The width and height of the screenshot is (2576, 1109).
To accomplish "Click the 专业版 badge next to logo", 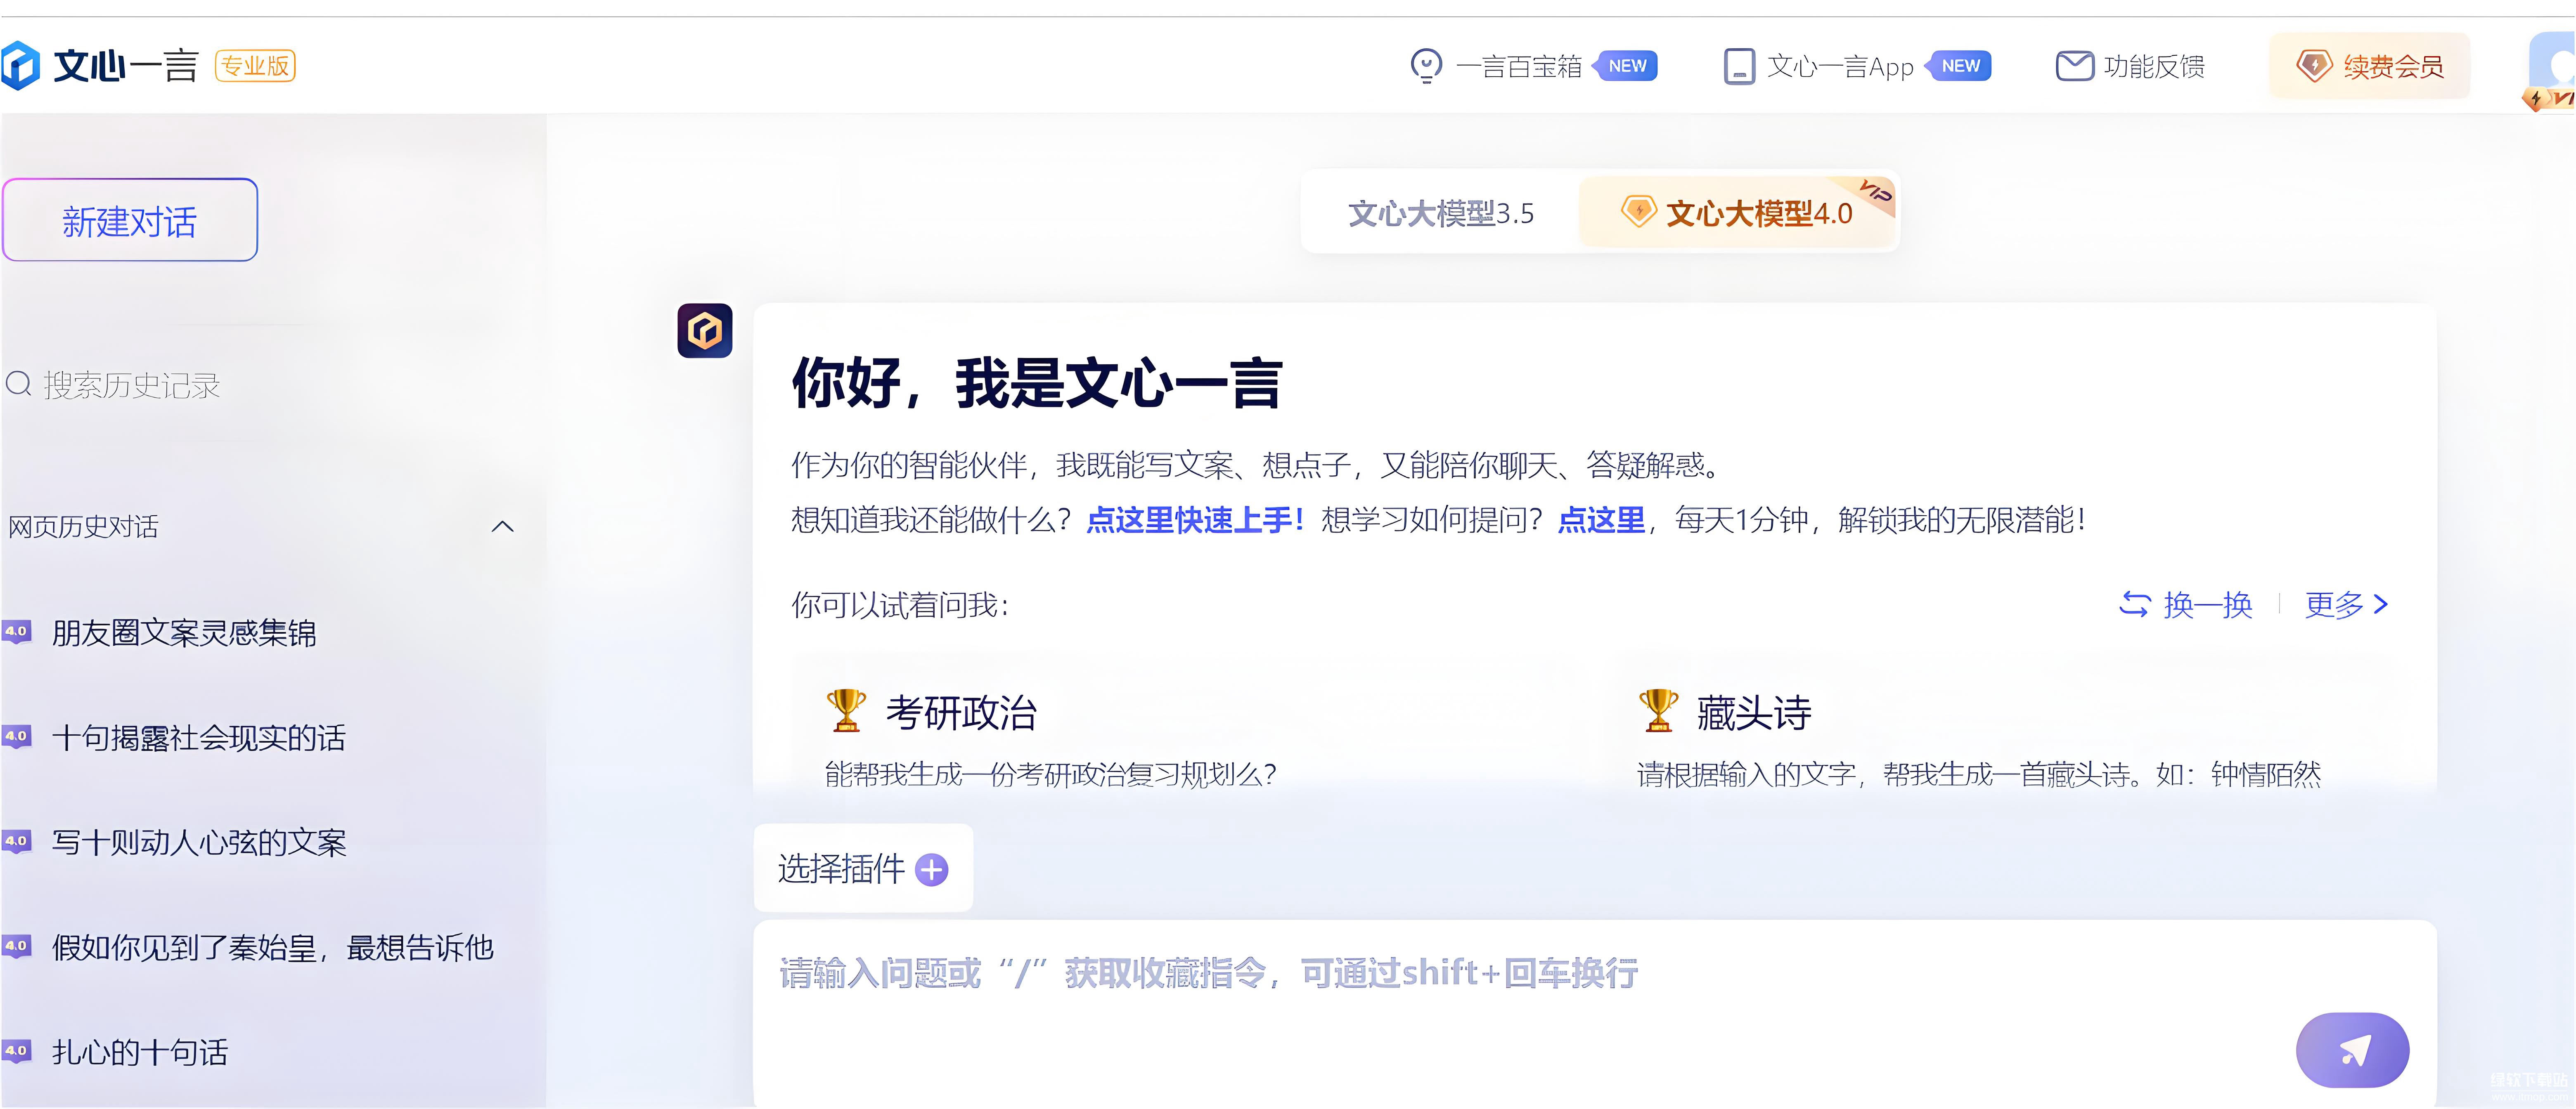I will pyautogui.click(x=255, y=66).
